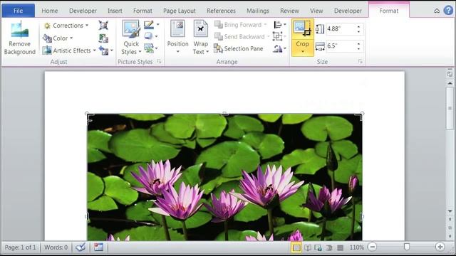Click the Rotate objects icon
The height and width of the screenshot is (256, 456).
click(277, 48)
